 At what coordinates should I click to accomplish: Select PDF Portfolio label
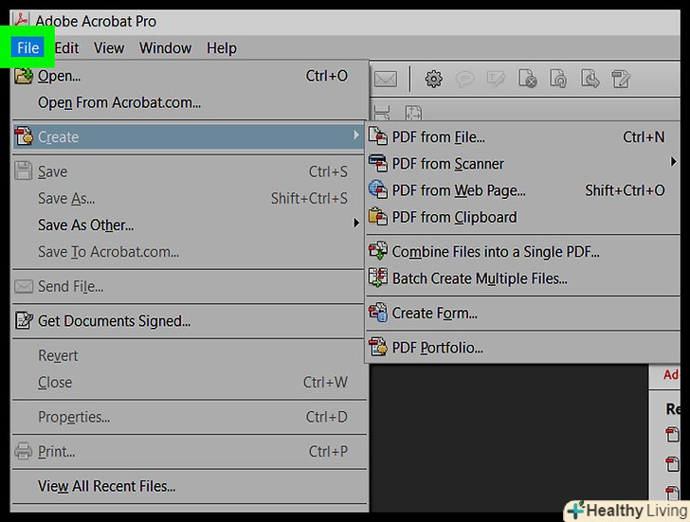pyautogui.click(x=438, y=348)
